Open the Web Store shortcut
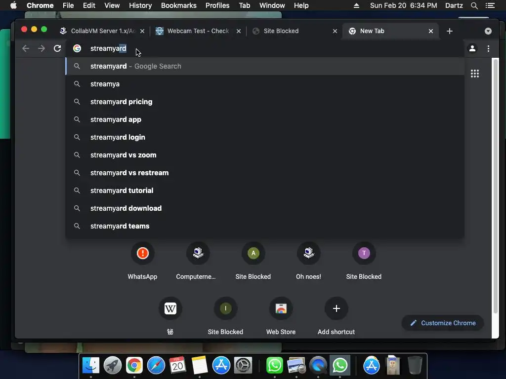This screenshot has height=379, width=506. [x=281, y=316]
